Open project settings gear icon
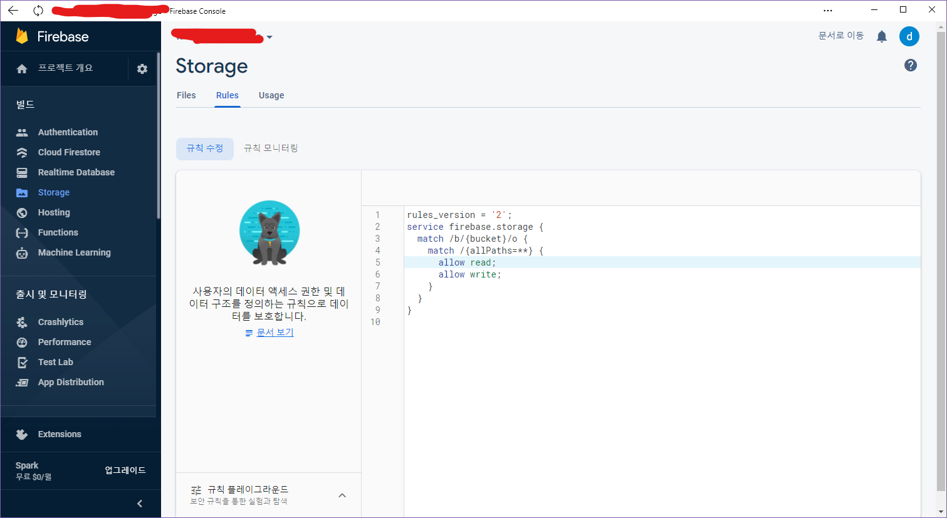The image size is (947, 518). click(142, 69)
